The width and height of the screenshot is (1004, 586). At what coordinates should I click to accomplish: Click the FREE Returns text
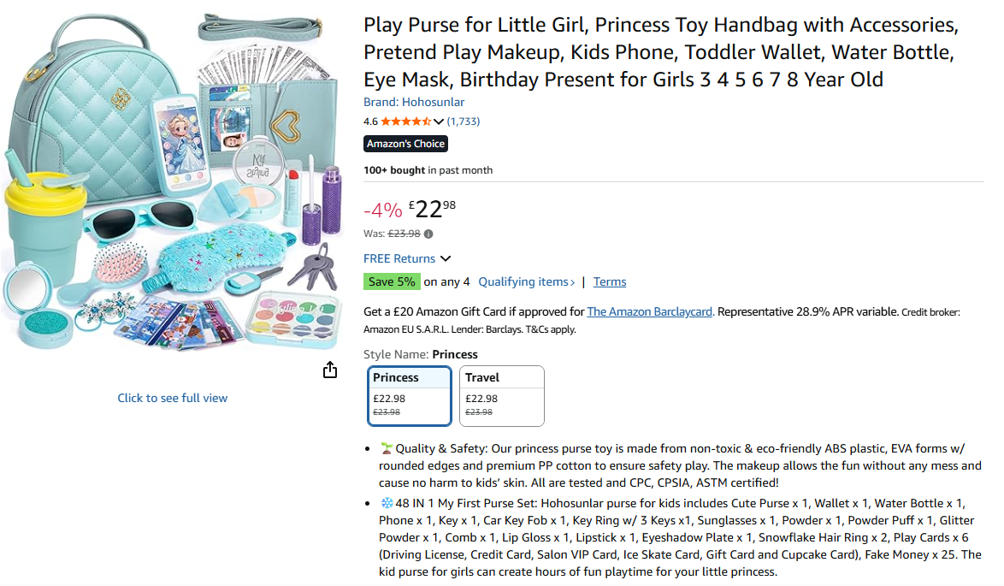[x=399, y=259]
